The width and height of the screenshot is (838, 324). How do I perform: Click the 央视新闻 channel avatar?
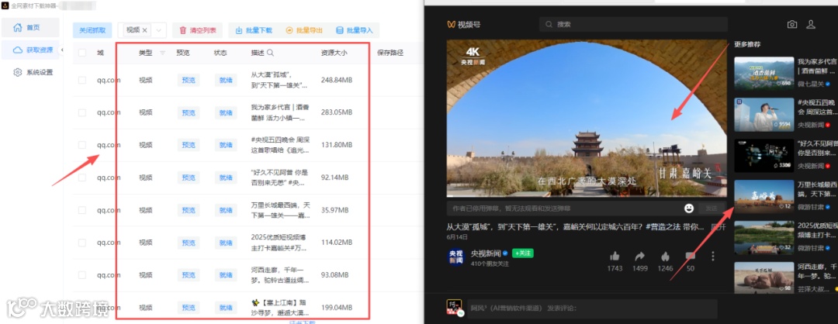click(456, 257)
